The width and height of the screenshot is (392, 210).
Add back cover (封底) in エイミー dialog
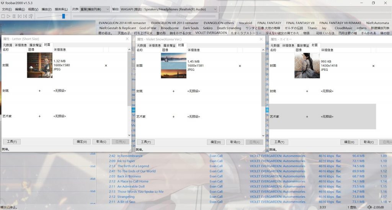pos(307,91)
